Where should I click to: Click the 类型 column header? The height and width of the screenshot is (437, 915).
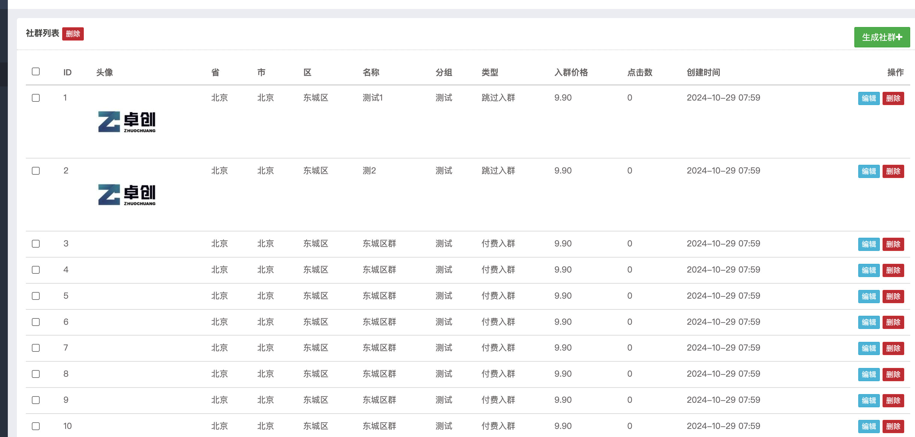coord(490,72)
